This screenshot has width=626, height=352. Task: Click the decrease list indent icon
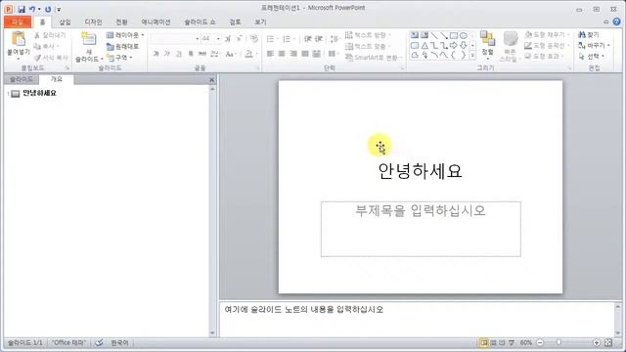coord(307,39)
